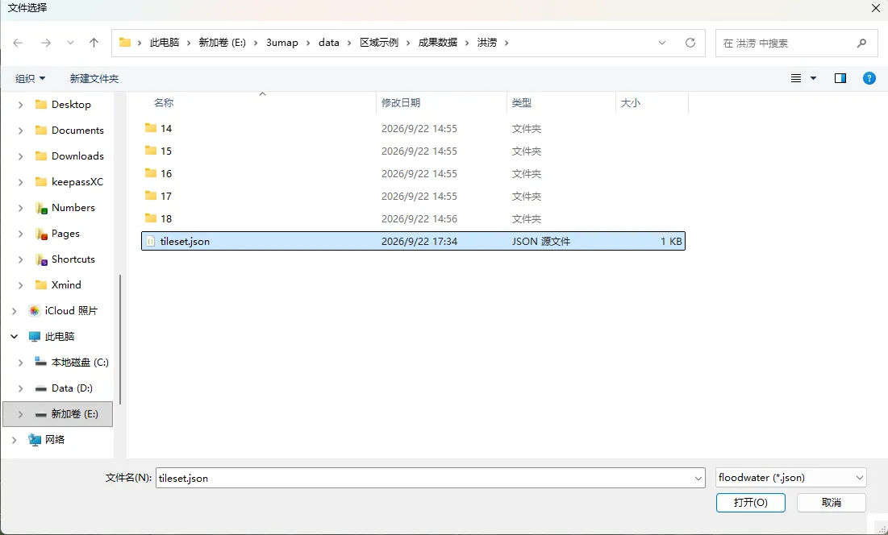888x535 pixels.
Task: Refresh the current folder view
Action: (690, 43)
